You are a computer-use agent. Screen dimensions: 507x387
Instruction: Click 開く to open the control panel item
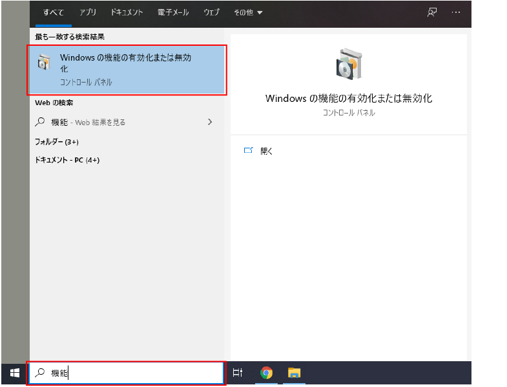(267, 151)
